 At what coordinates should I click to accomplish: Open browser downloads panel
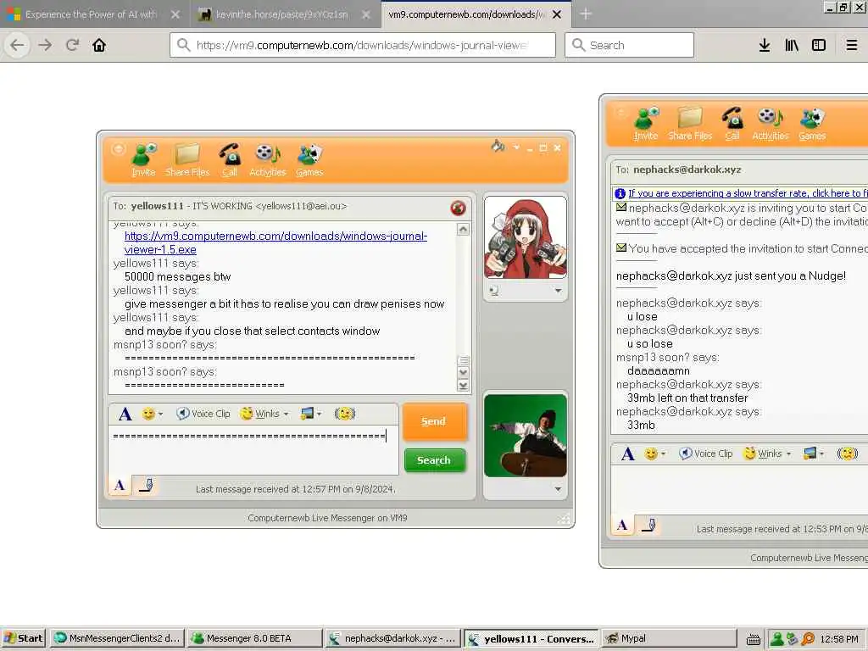click(765, 45)
